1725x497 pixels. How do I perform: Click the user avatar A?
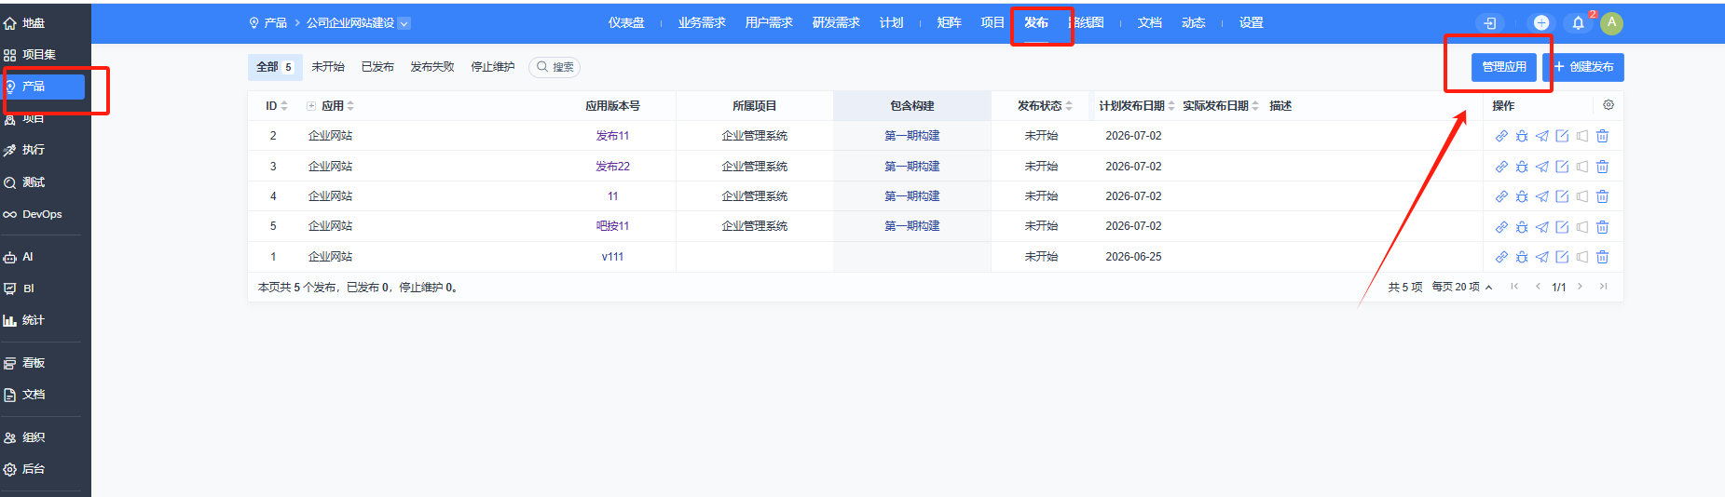(1611, 23)
